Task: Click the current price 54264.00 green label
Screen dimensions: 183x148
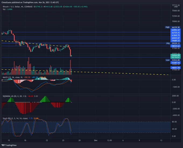Action: click(176, 55)
